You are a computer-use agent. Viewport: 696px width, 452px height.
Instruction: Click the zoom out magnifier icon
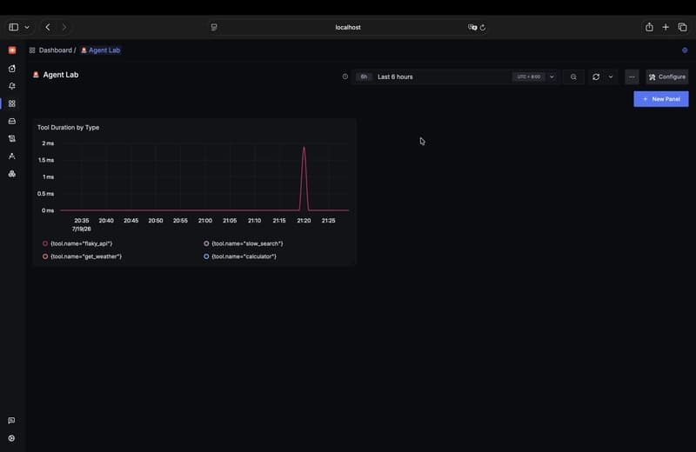(573, 76)
